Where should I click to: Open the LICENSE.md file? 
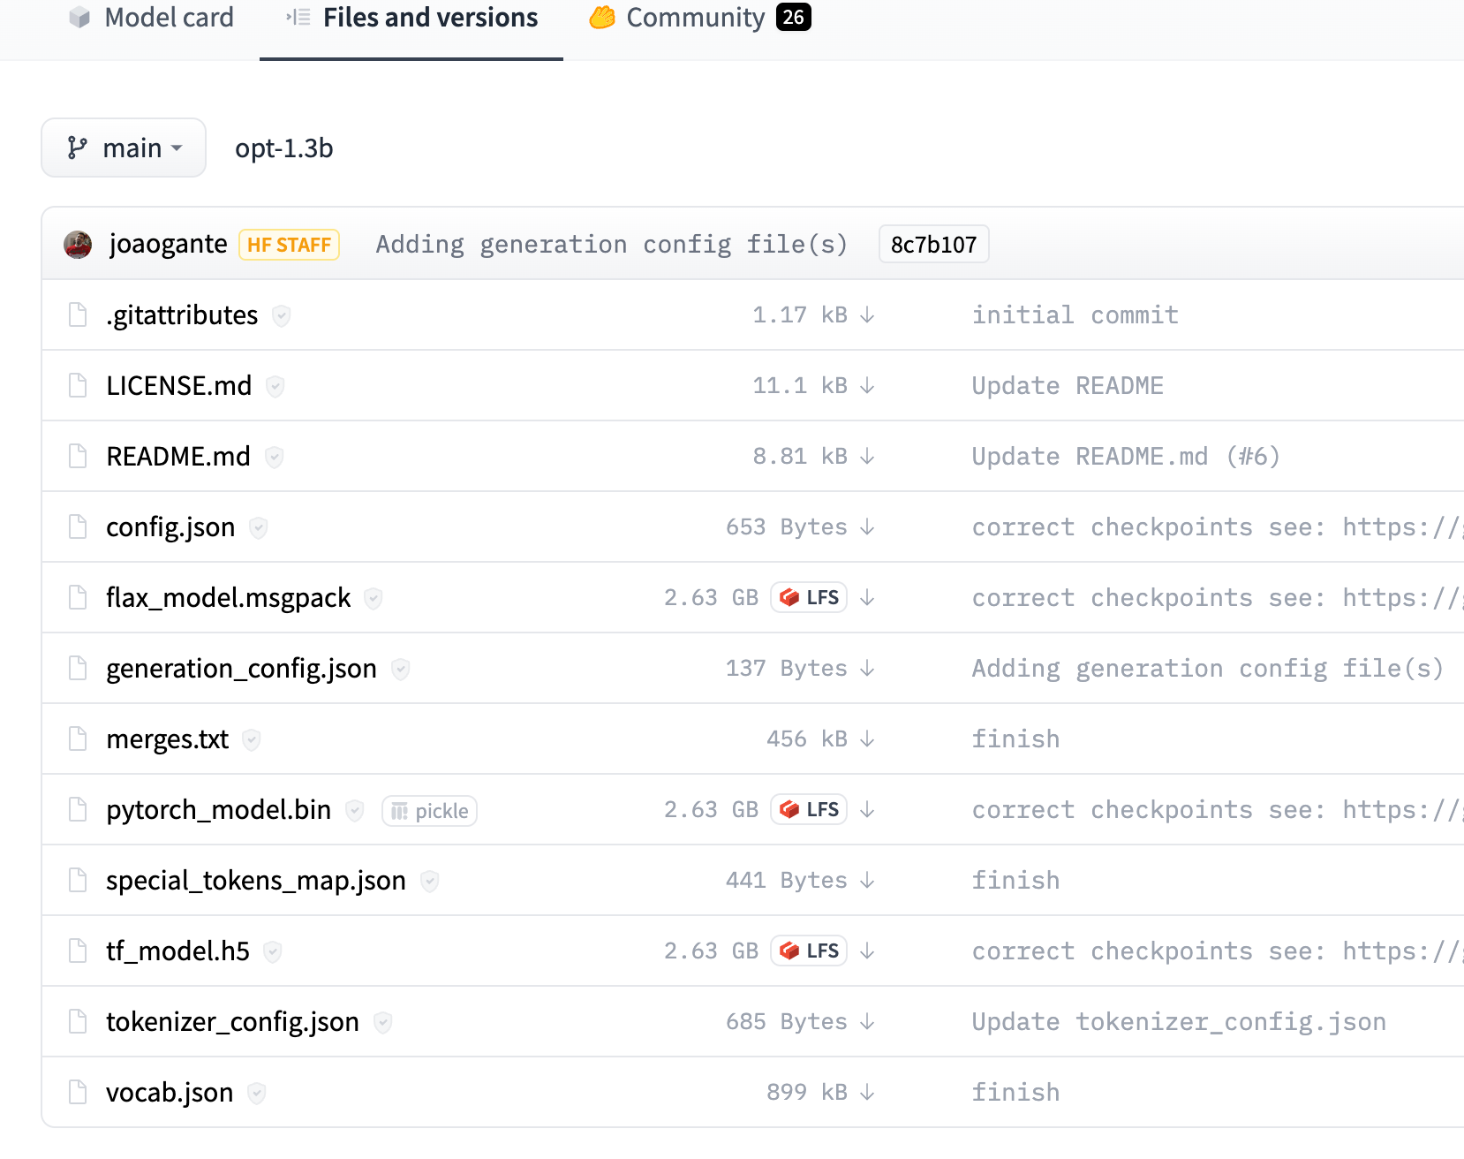click(x=178, y=385)
